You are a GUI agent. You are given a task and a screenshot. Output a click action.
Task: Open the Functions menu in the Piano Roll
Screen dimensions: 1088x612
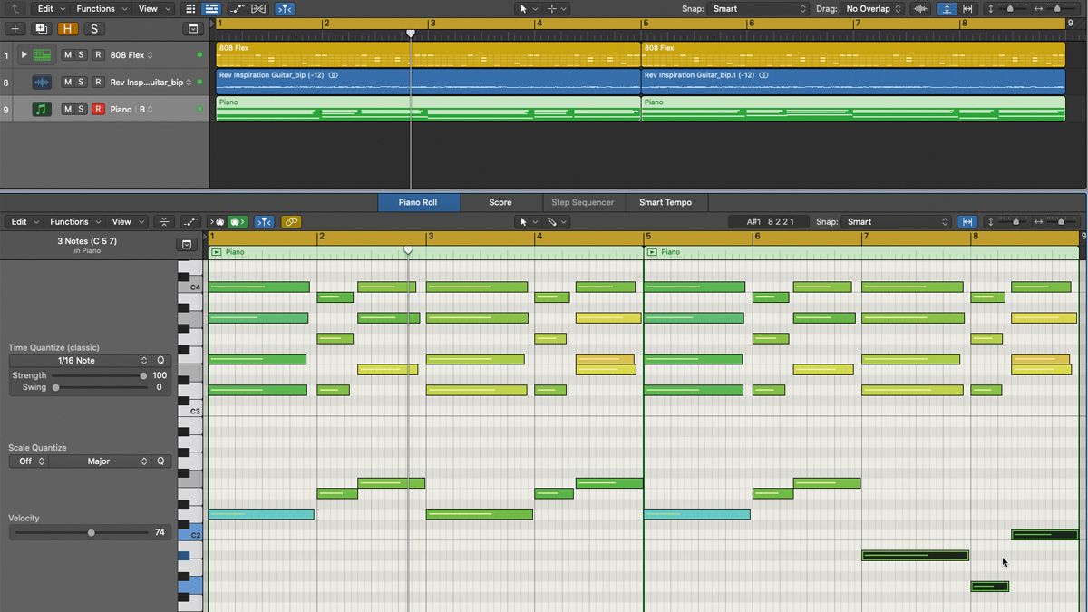pos(73,221)
